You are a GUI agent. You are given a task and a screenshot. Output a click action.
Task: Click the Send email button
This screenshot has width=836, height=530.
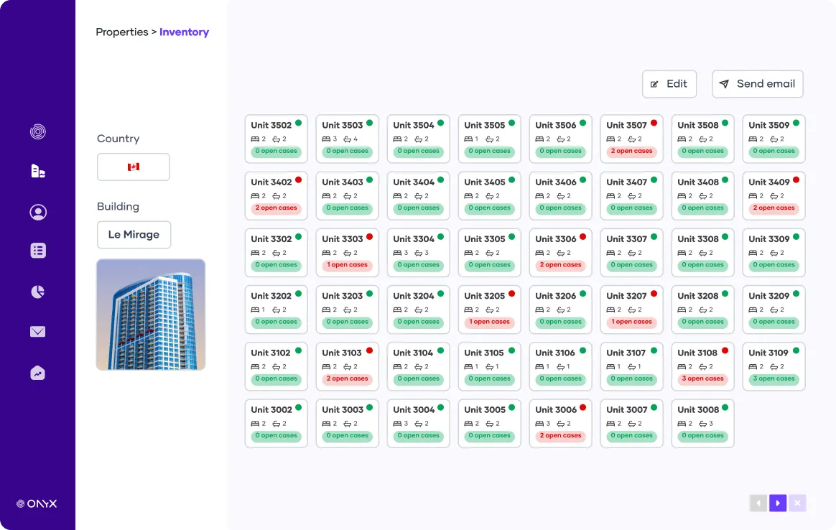coord(758,84)
